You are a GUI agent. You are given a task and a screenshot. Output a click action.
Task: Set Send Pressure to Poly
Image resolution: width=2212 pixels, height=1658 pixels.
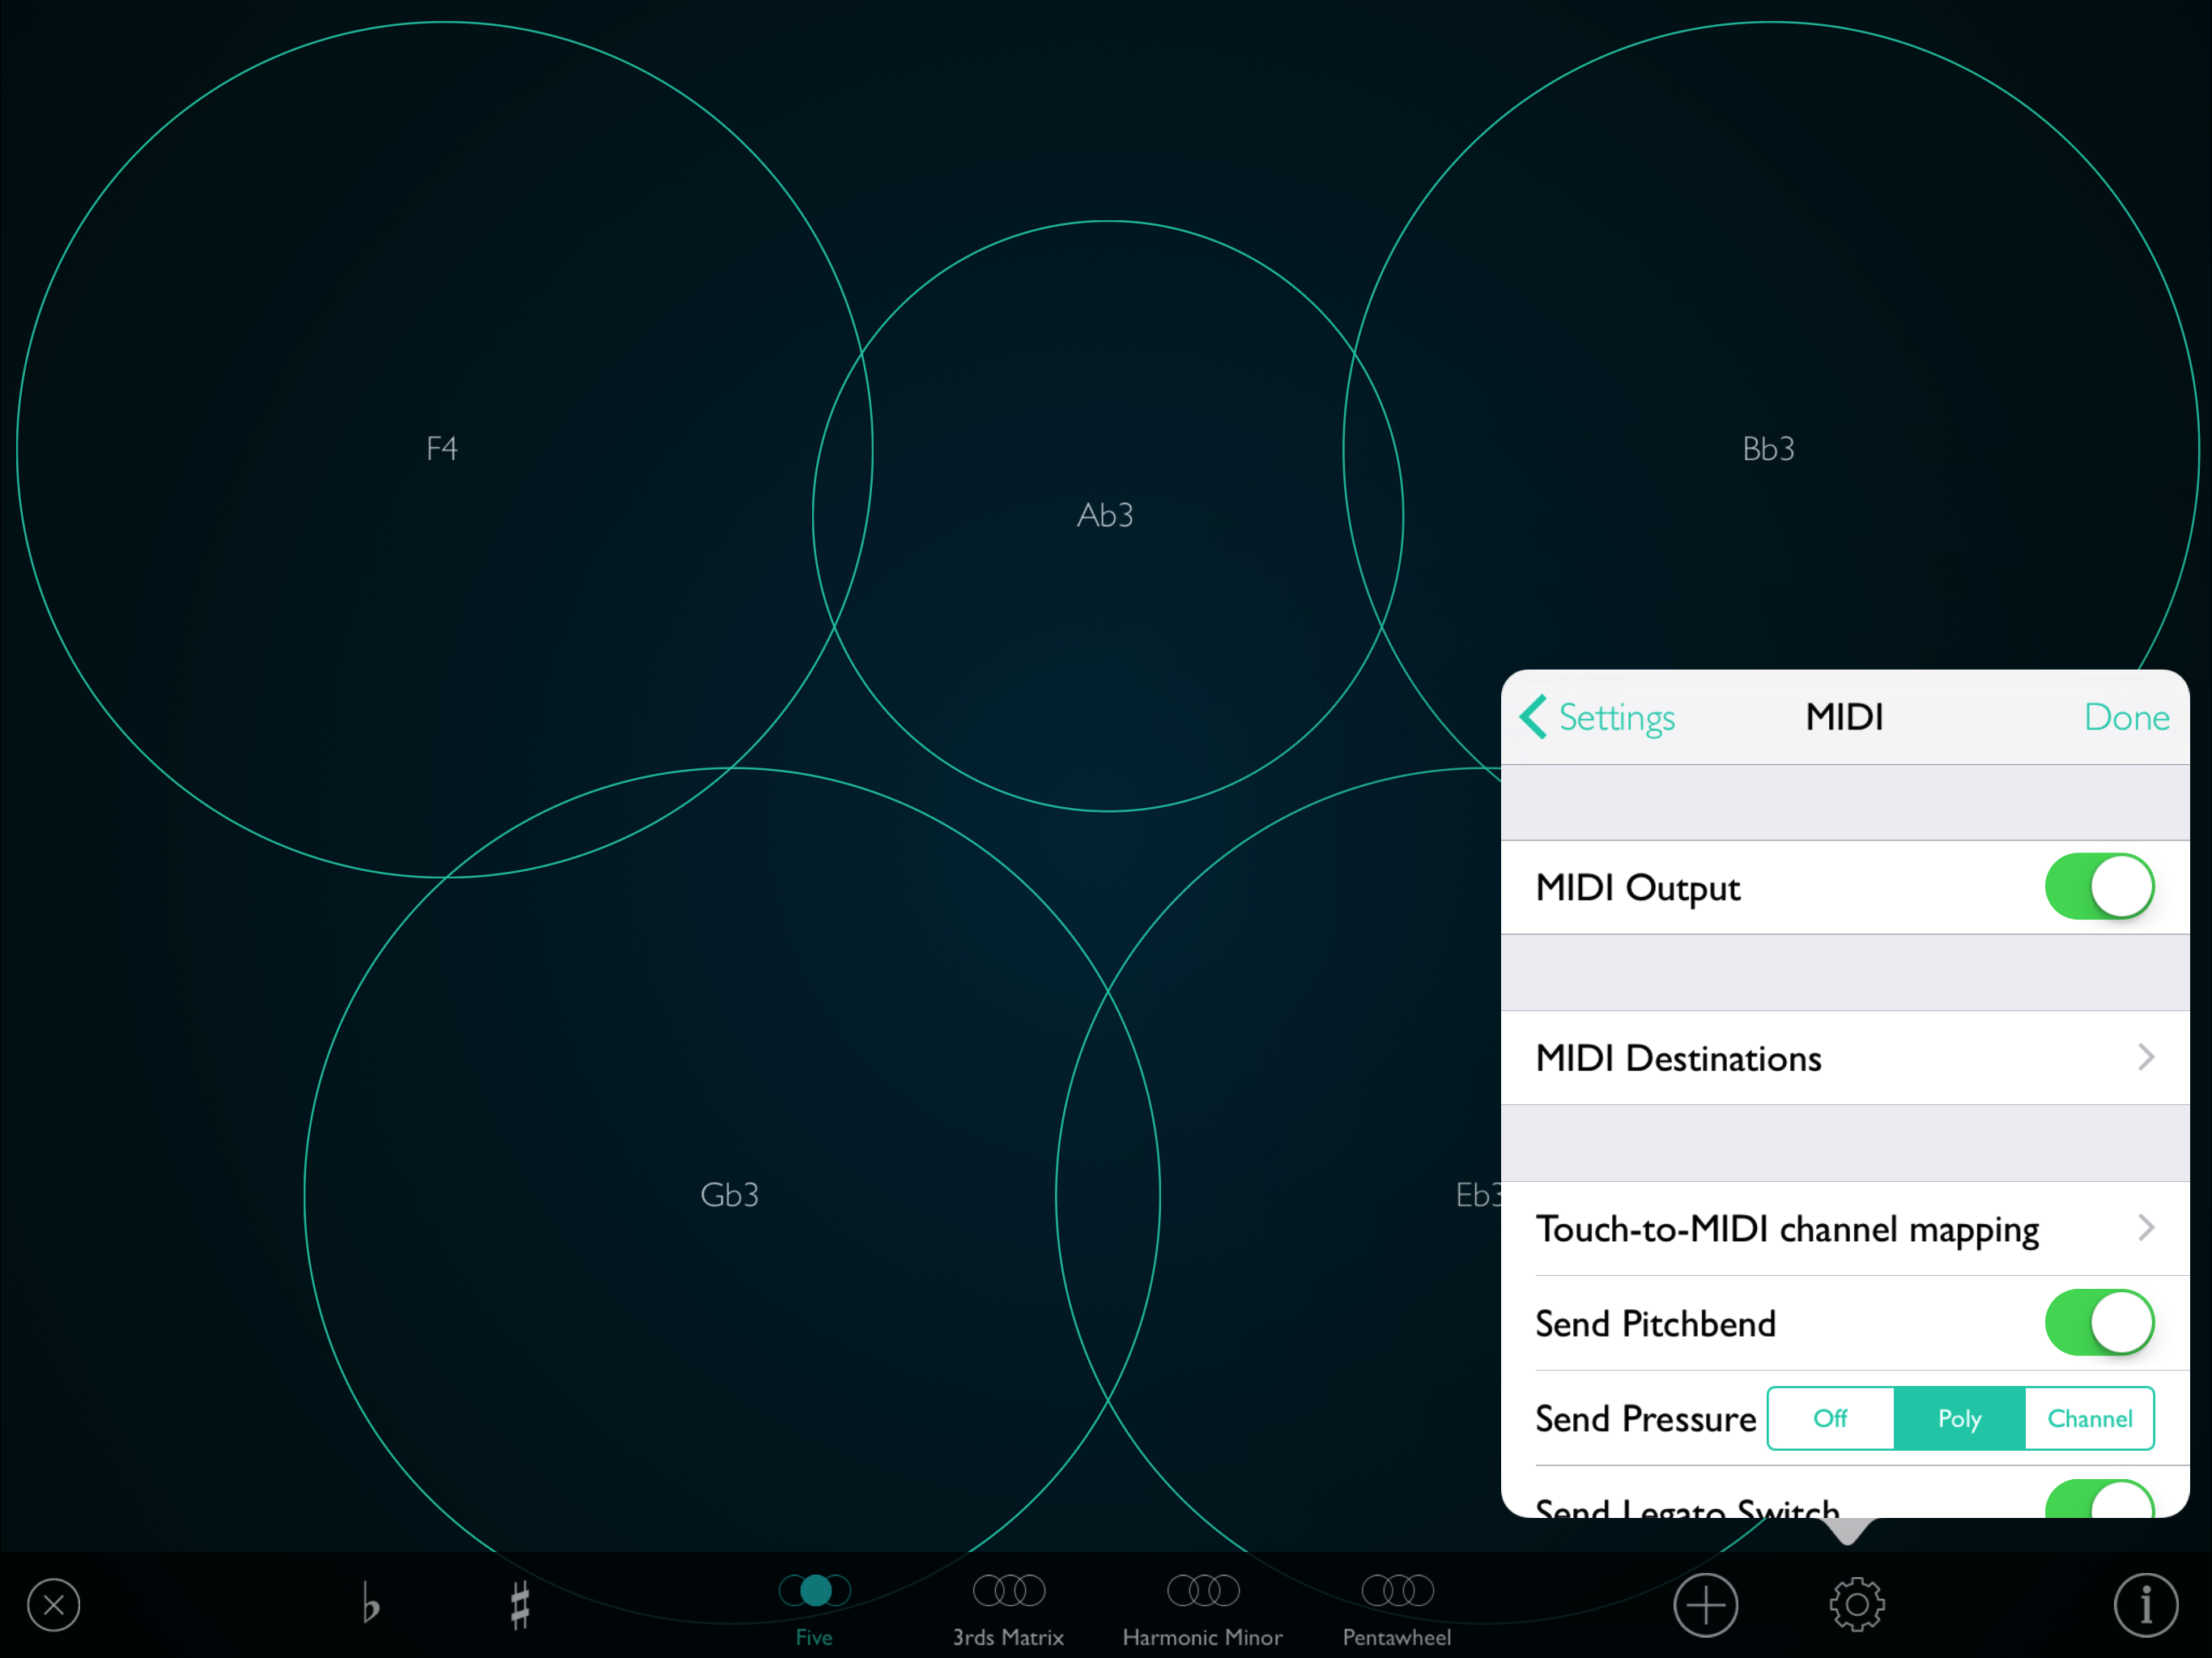1959,1418
